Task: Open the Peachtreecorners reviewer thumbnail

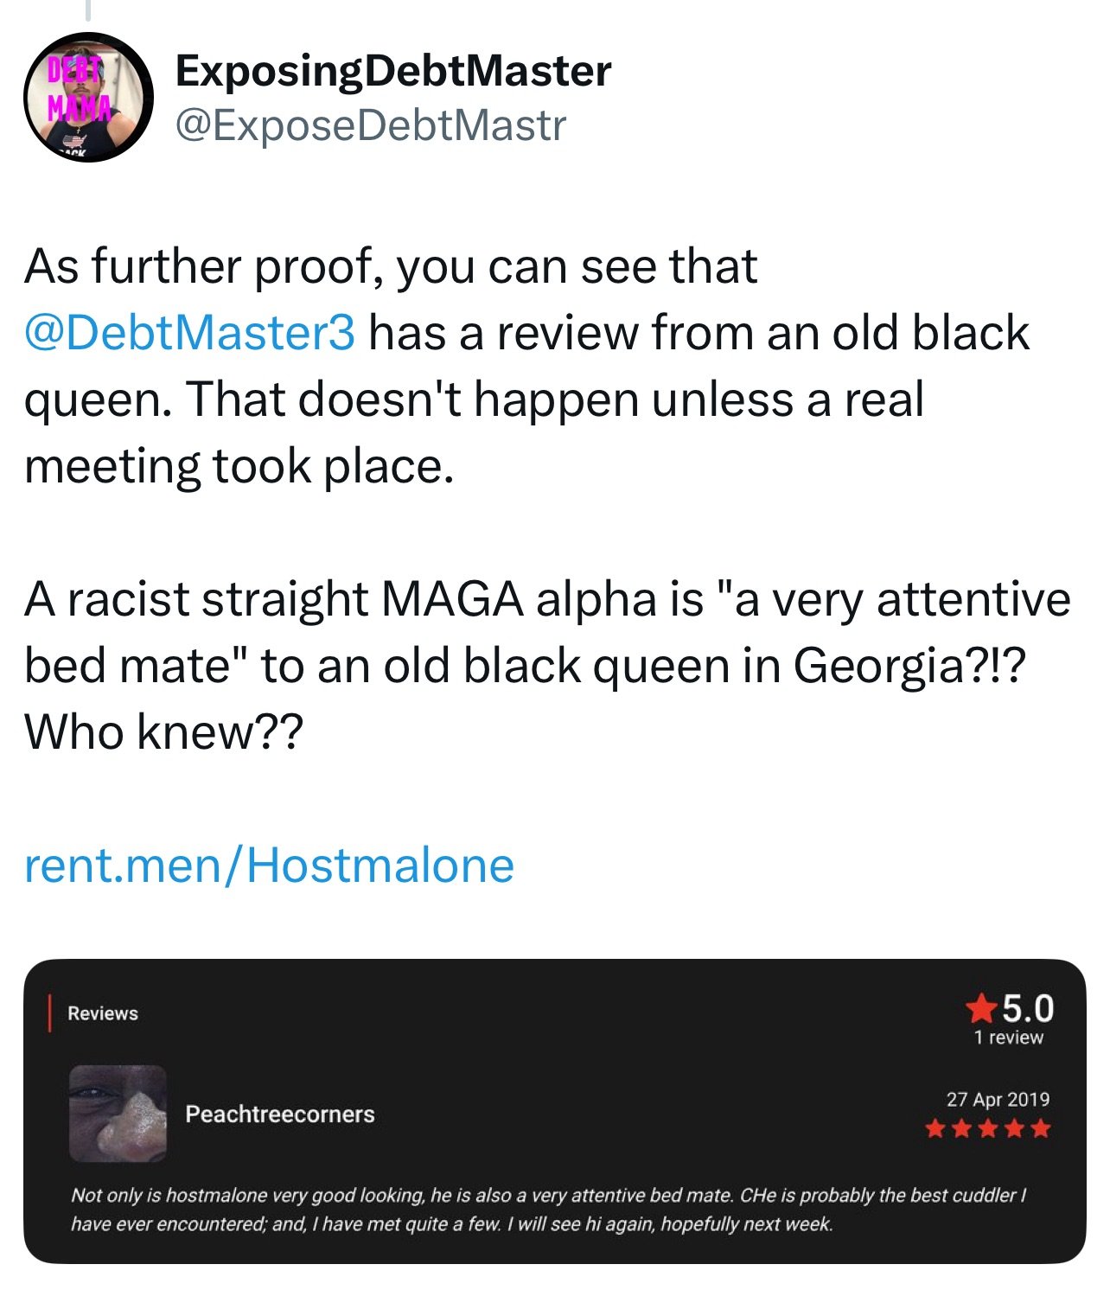Action: coord(118,1113)
